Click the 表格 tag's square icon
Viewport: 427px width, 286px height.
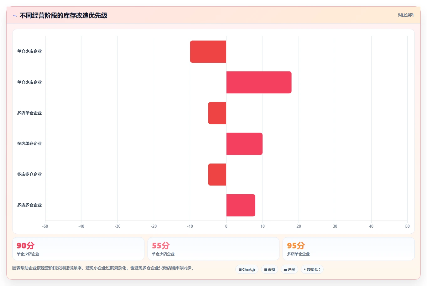266,269
